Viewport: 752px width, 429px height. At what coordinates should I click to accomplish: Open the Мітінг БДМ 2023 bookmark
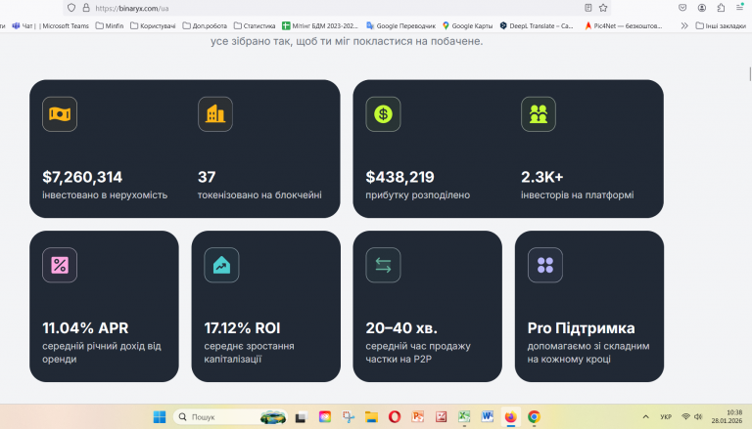coord(320,25)
